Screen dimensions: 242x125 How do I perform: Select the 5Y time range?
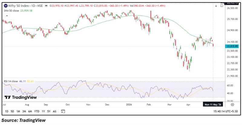point(49,111)
